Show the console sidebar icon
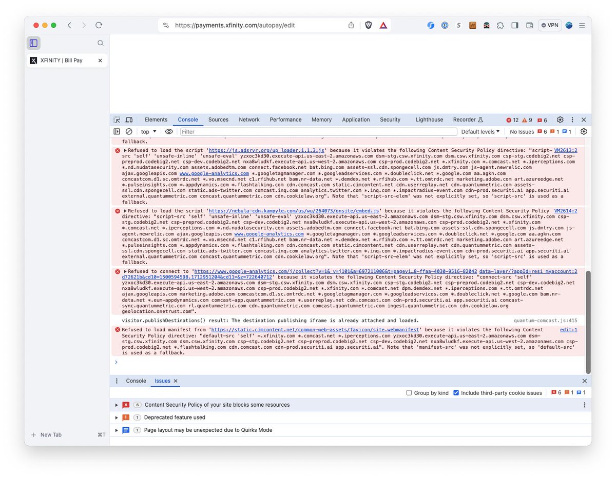 [x=117, y=132]
